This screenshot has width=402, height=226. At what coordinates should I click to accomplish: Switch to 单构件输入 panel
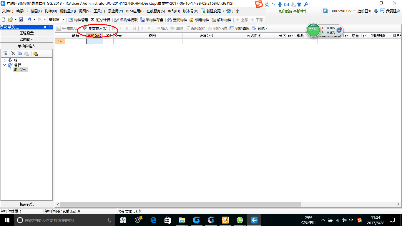(x=26, y=46)
